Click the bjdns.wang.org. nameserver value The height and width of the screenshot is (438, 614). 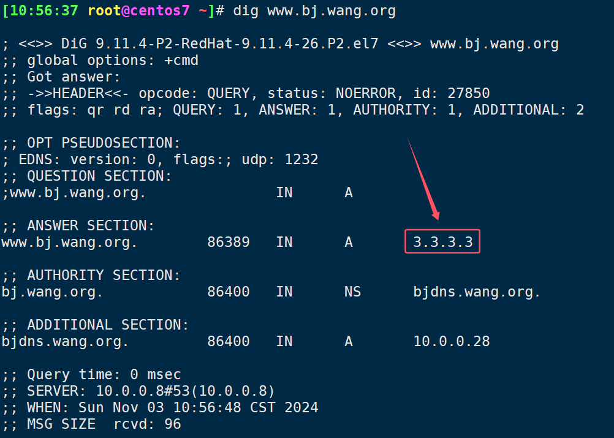[477, 292]
